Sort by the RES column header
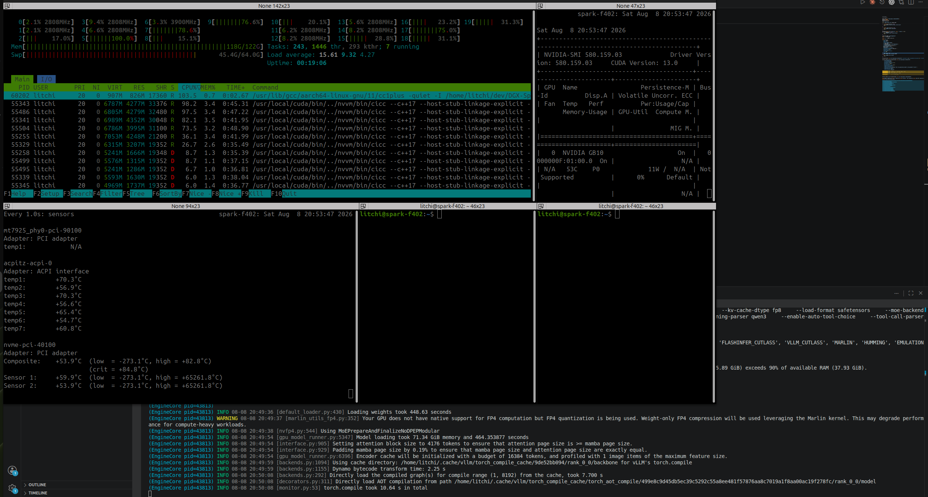This screenshot has width=928, height=497. coord(139,87)
